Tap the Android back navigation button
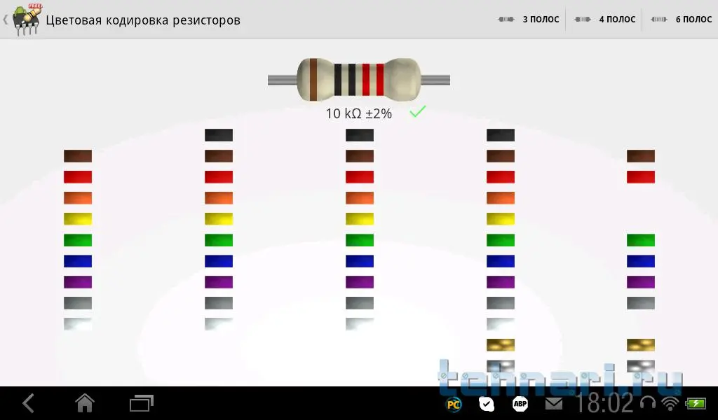 (28, 403)
